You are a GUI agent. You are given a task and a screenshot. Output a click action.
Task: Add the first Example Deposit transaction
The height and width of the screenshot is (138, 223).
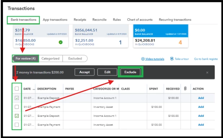201,98
